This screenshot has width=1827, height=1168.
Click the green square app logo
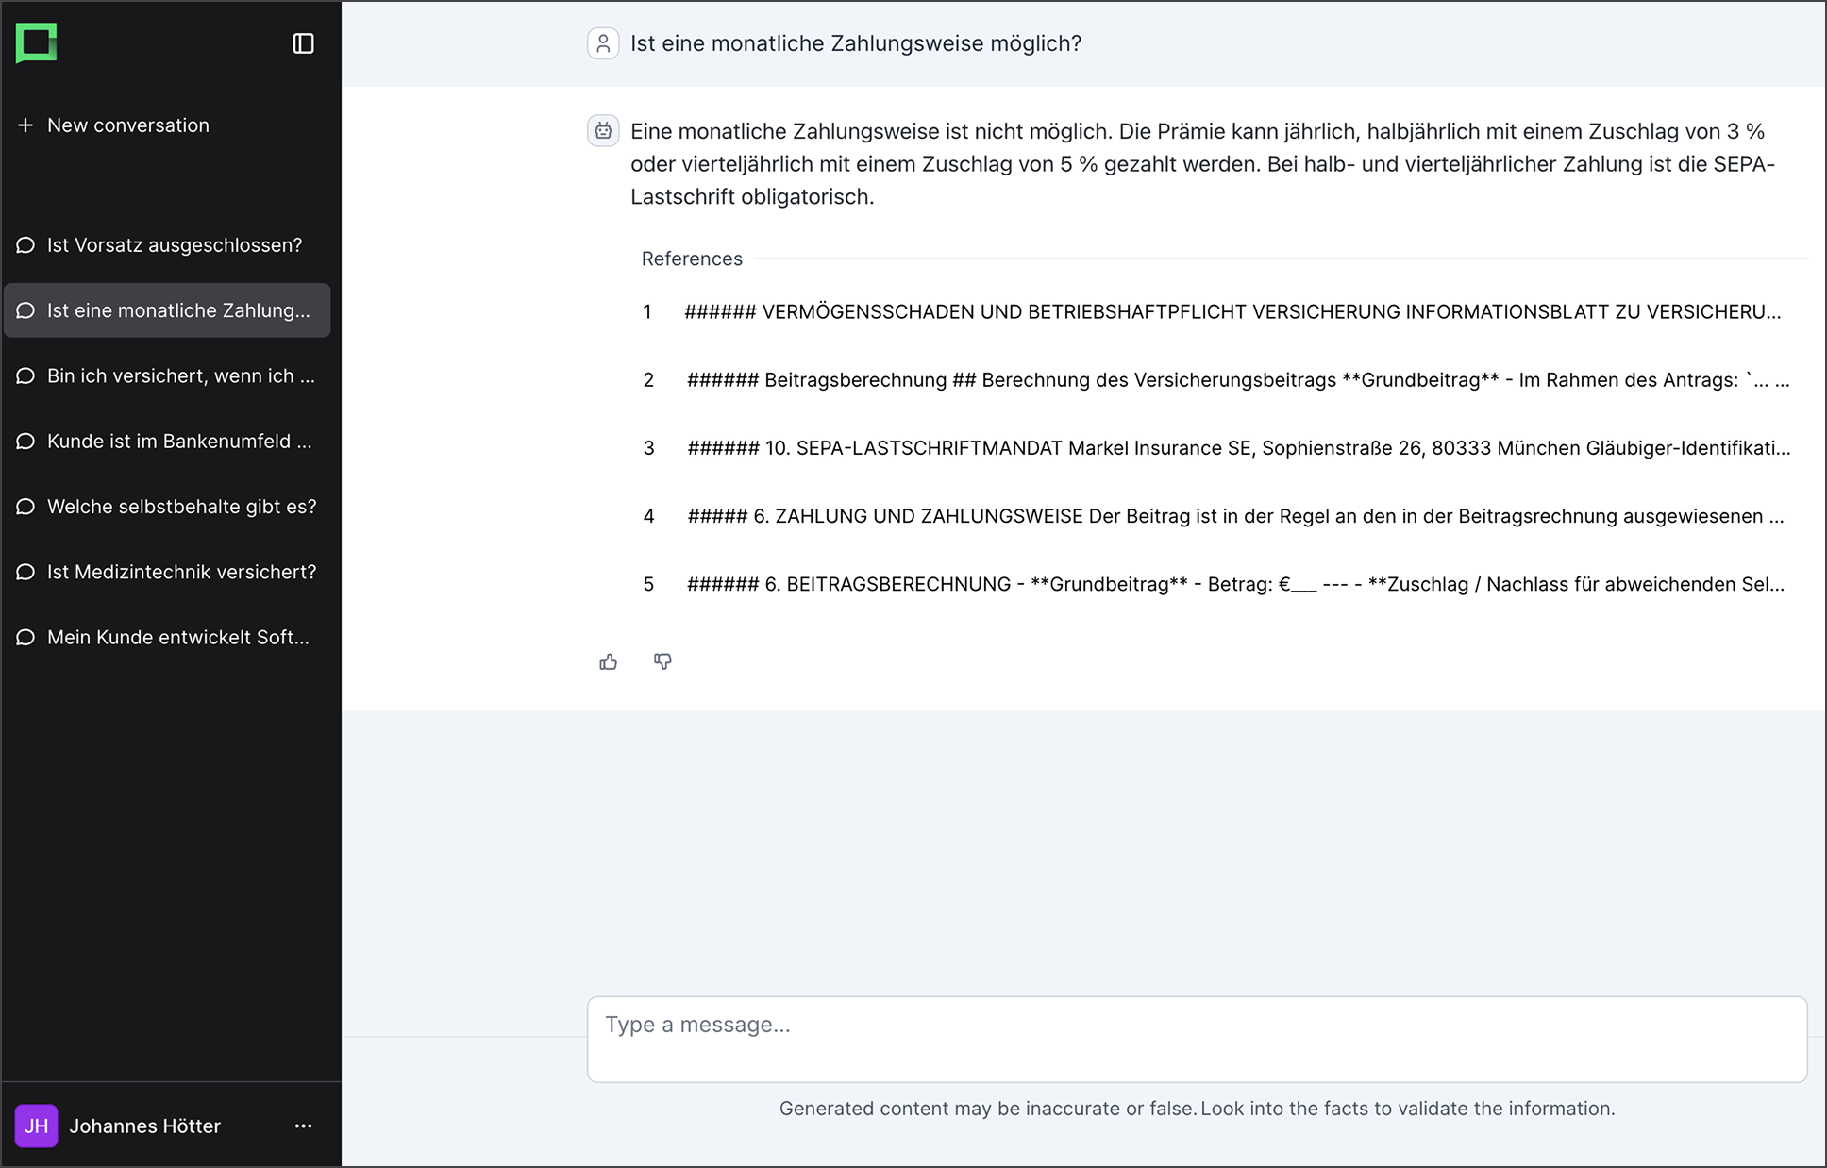pyautogui.click(x=37, y=42)
